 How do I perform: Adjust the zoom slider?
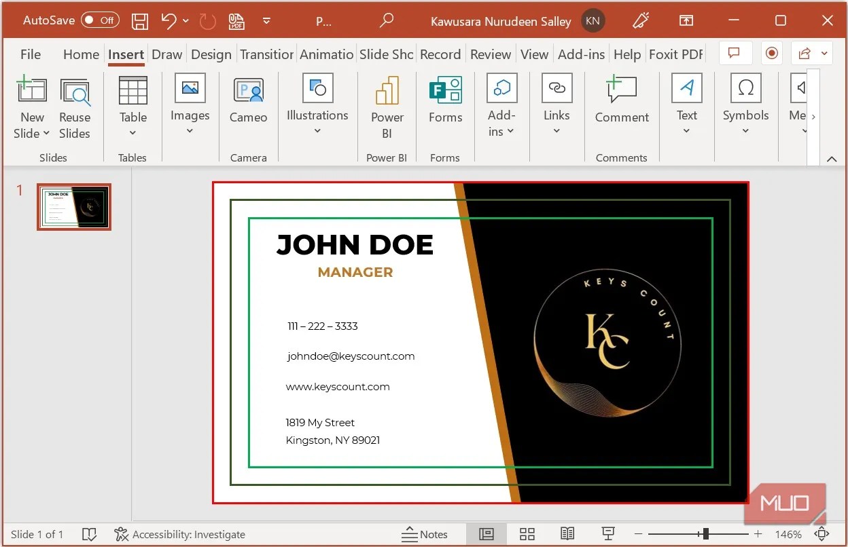tap(707, 534)
